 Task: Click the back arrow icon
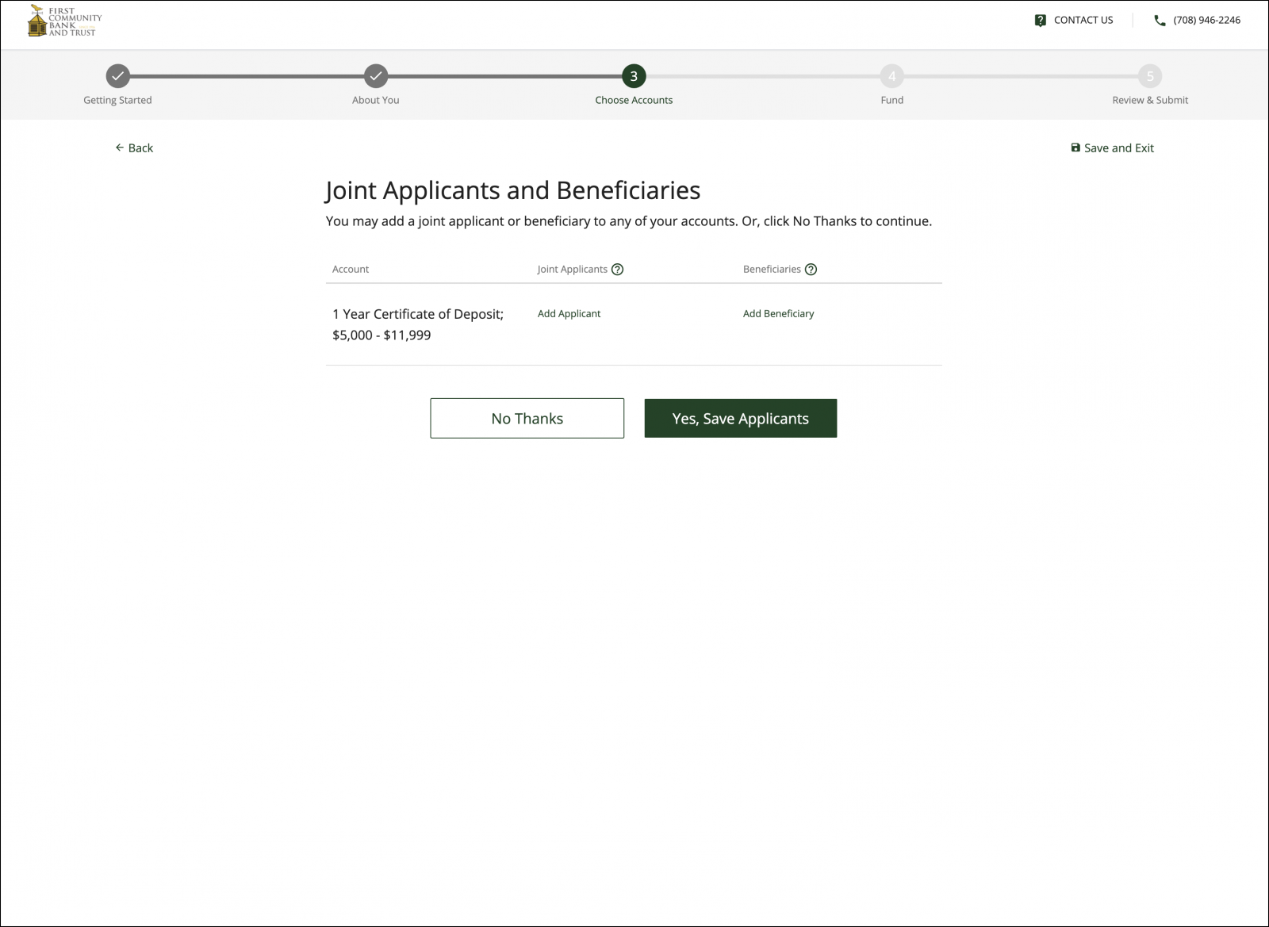[x=120, y=147]
